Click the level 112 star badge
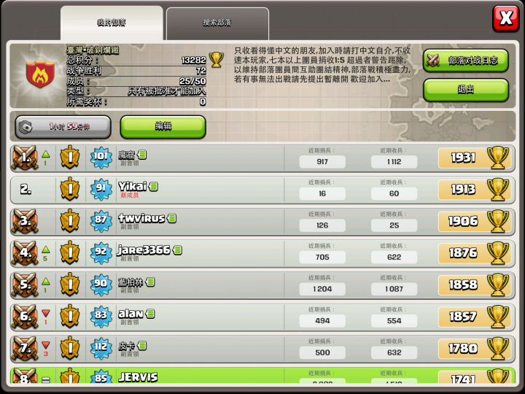Viewport: 525px width, 394px height. pos(101,349)
